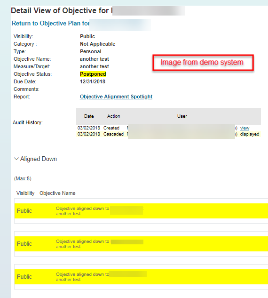Click the 12/31/2018 due date value
Screen dimensions: 268x298
[x=93, y=81]
